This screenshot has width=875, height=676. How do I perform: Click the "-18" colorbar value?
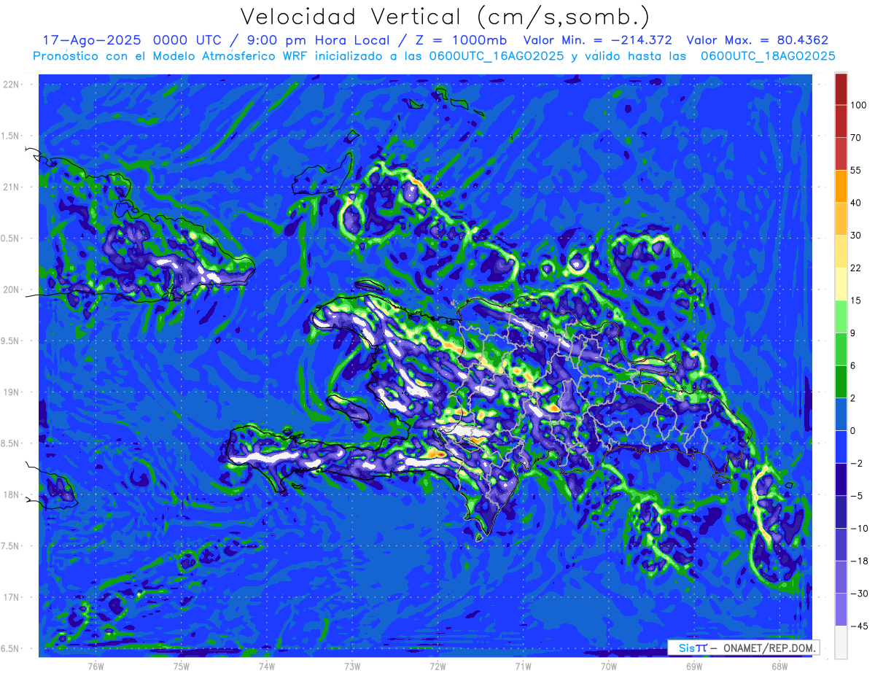858,561
